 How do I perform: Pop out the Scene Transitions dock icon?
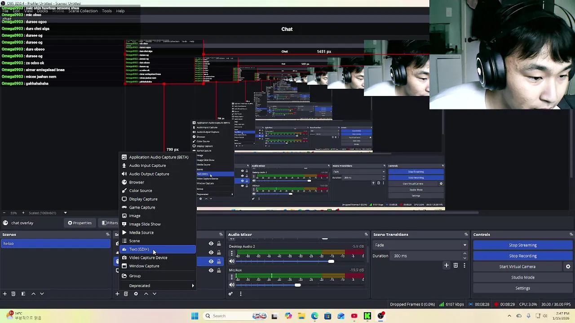[x=466, y=235]
